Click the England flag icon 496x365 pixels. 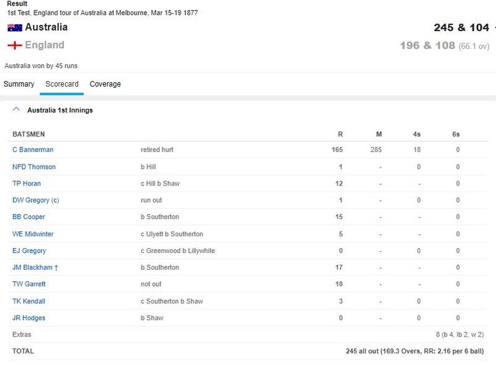pyautogui.click(x=14, y=45)
